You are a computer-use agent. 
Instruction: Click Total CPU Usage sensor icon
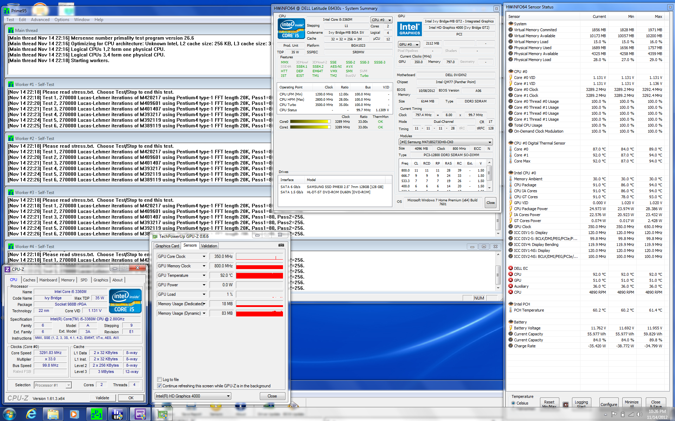point(510,125)
